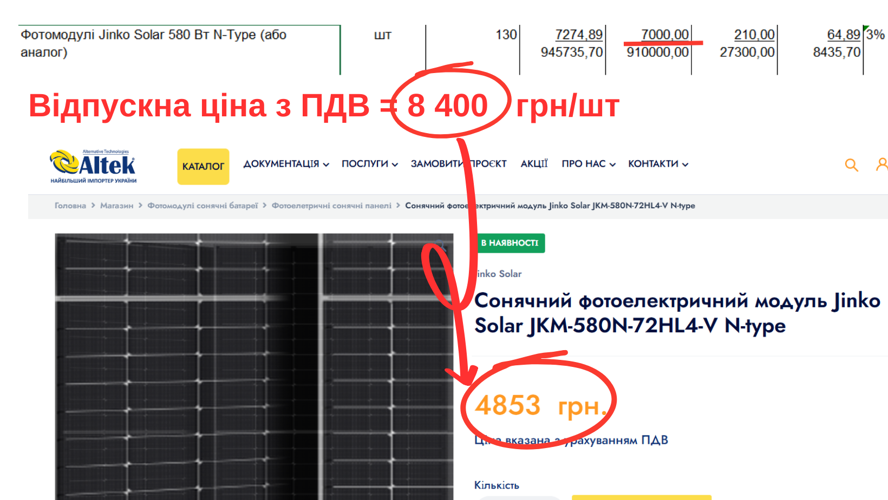
Task: Open the АКЦІЇ menu item
Action: point(534,164)
